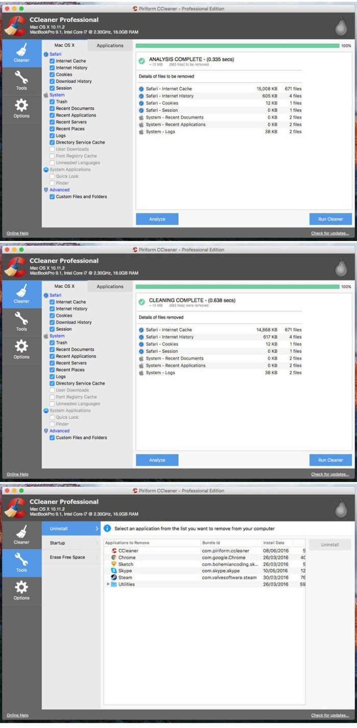Click Chrome icon in applications list

114,557
